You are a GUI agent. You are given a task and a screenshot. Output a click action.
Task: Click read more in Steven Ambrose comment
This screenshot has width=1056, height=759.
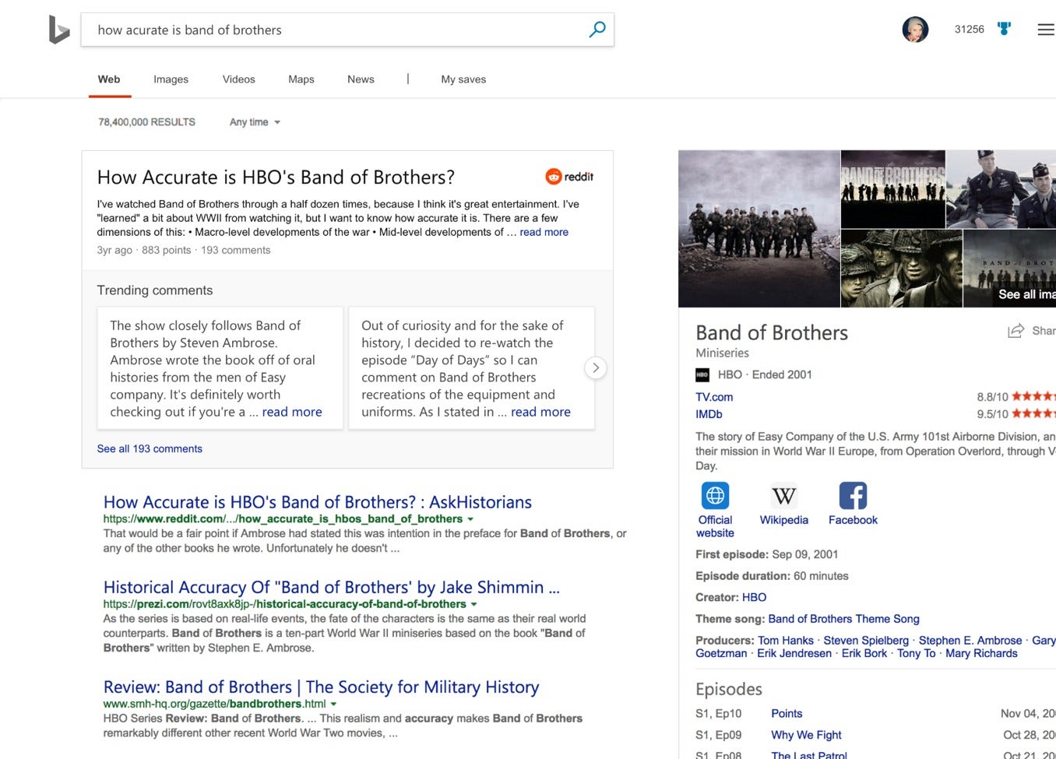pos(292,412)
